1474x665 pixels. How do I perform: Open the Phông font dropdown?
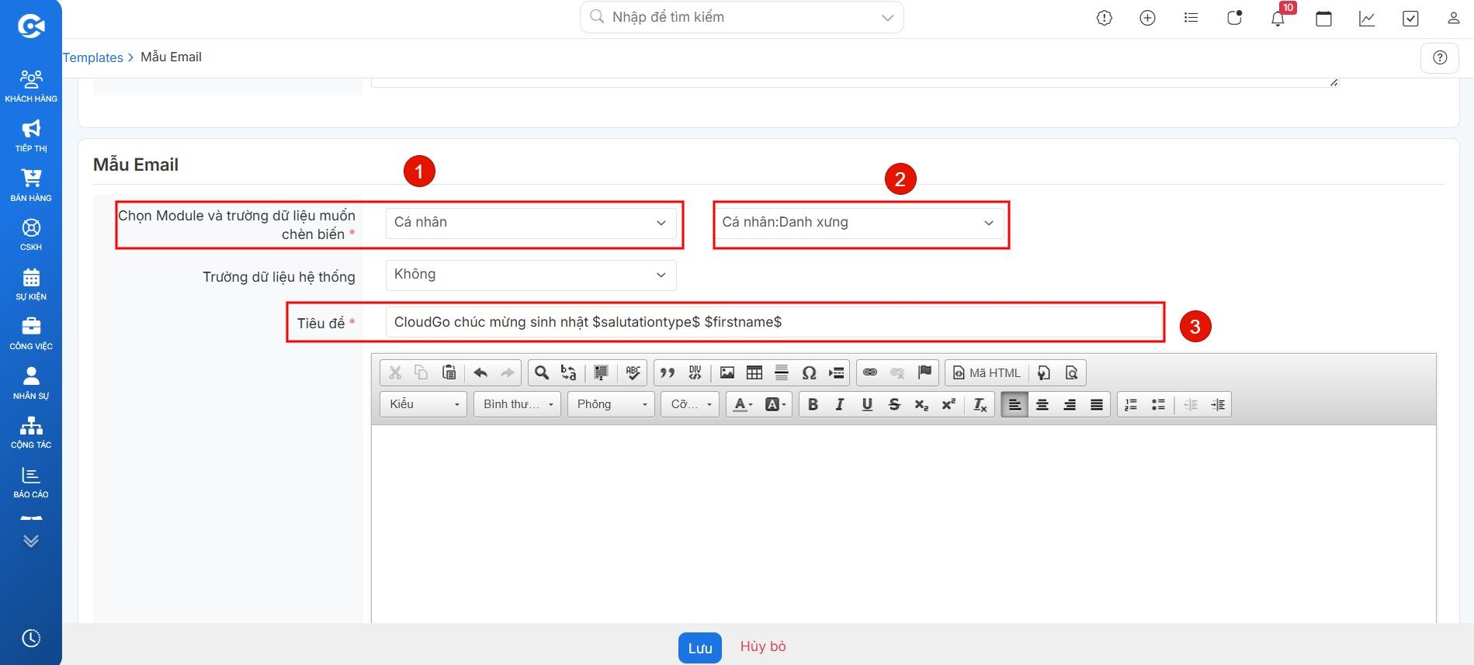coord(611,404)
